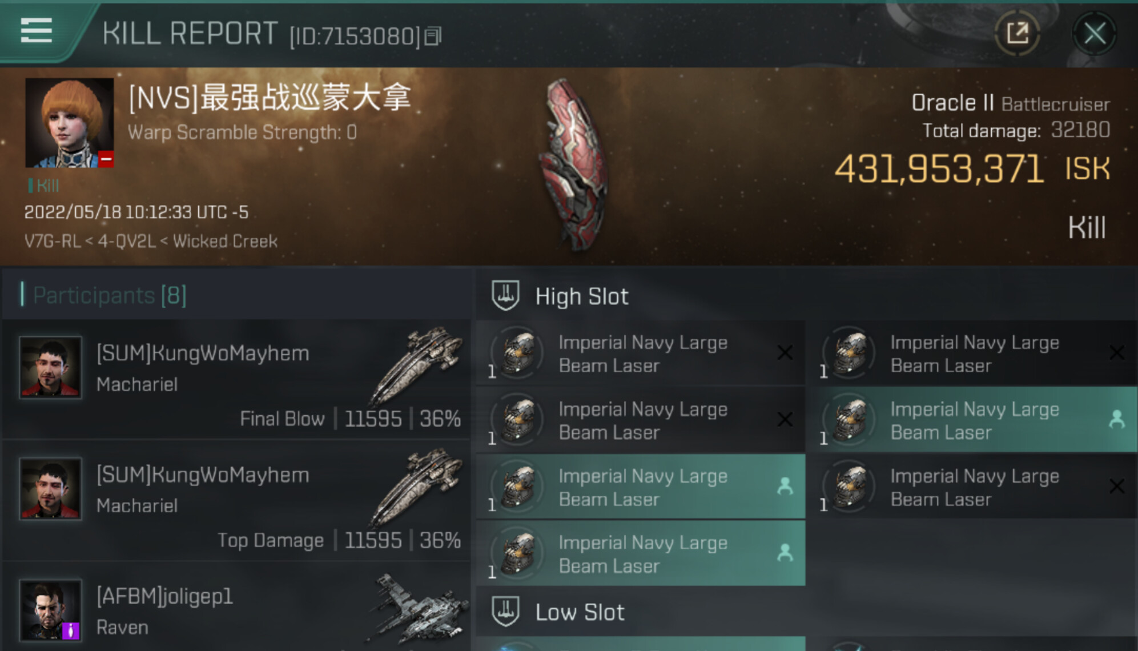Open KungWoMayhem Final Blow participant portrait
This screenshot has width=1138, height=651.
pos(50,367)
